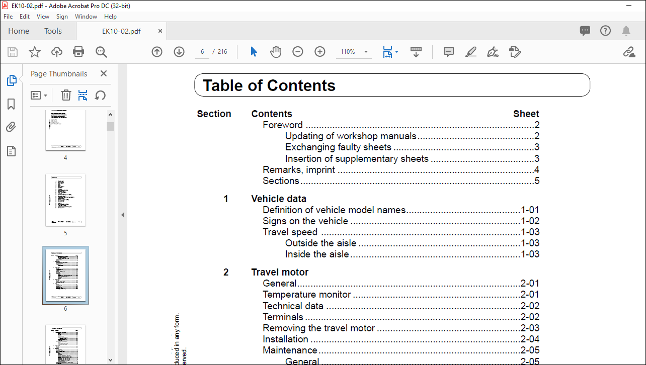Select the Highlight text tool

tap(471, 52)
